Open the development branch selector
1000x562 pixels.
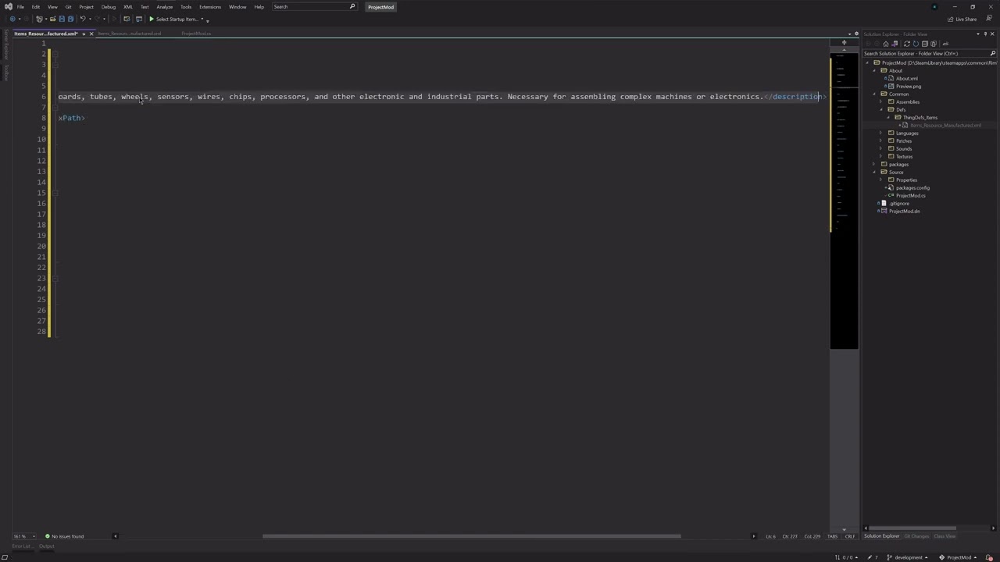click(x=909, y=557)
